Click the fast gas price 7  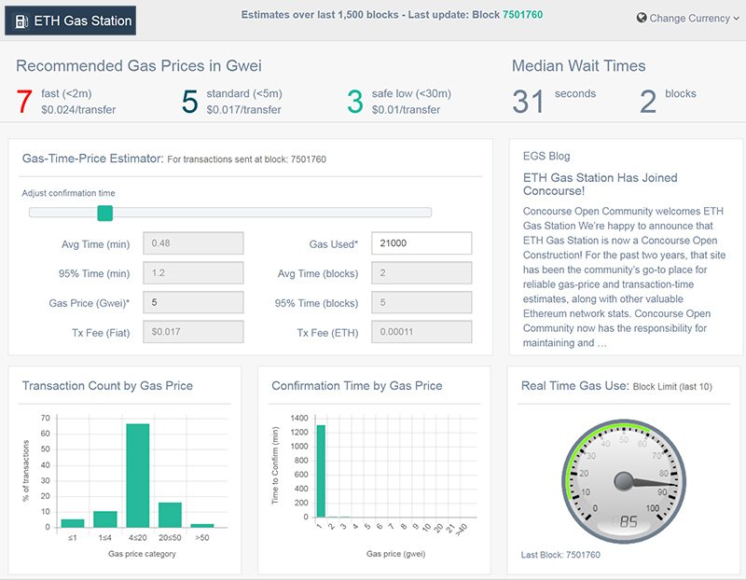click(x=24, y=102)
